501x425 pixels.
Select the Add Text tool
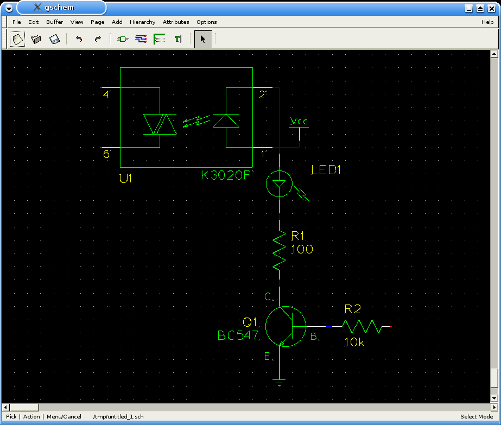pyautogui.click(x=177, y=39)
